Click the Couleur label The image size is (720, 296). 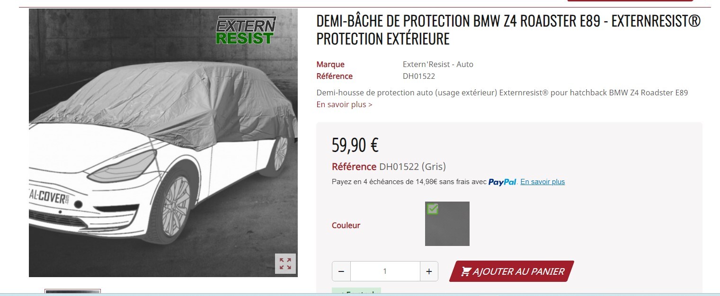346,225
